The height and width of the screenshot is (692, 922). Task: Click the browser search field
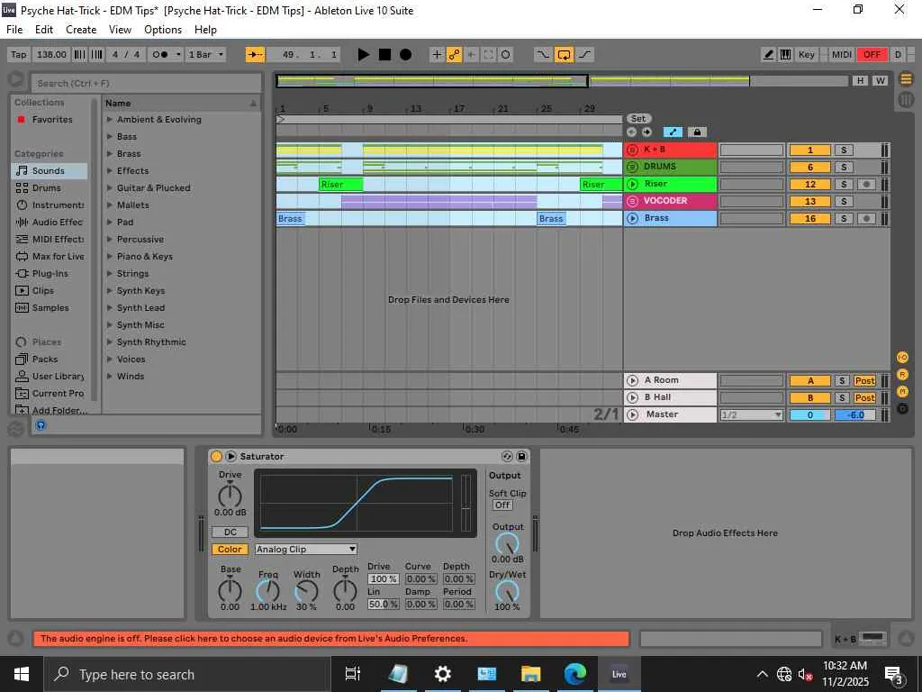click(147, 84)
